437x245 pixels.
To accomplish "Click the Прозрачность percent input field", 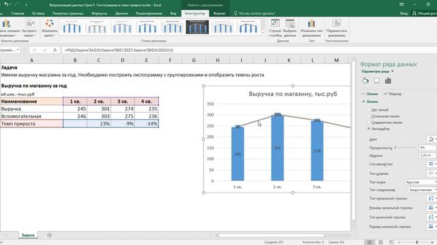I will [426, 148].
